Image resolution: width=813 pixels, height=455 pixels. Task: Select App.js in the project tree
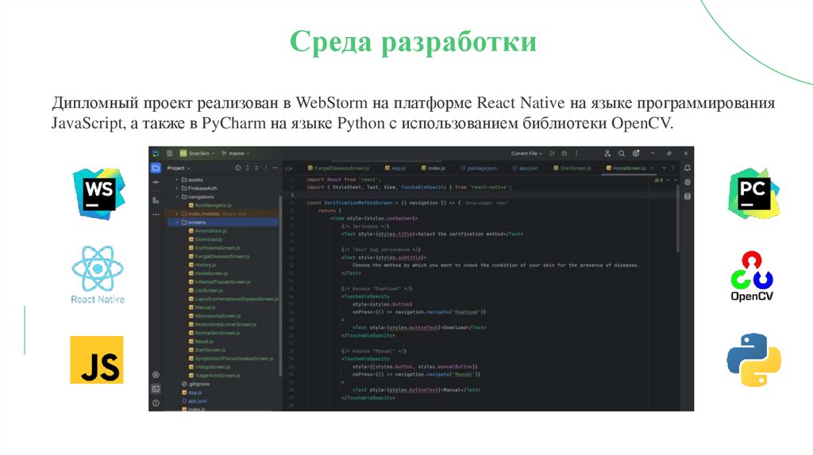click(x=192, y=392)
